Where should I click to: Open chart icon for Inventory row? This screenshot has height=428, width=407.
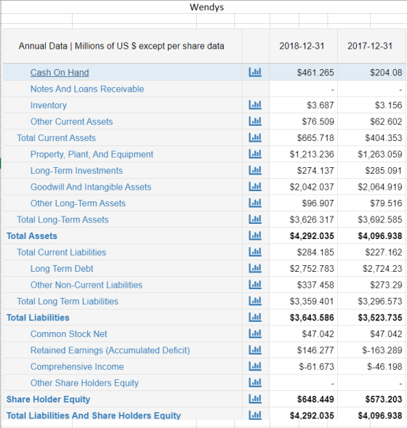(x=255, y=105)
